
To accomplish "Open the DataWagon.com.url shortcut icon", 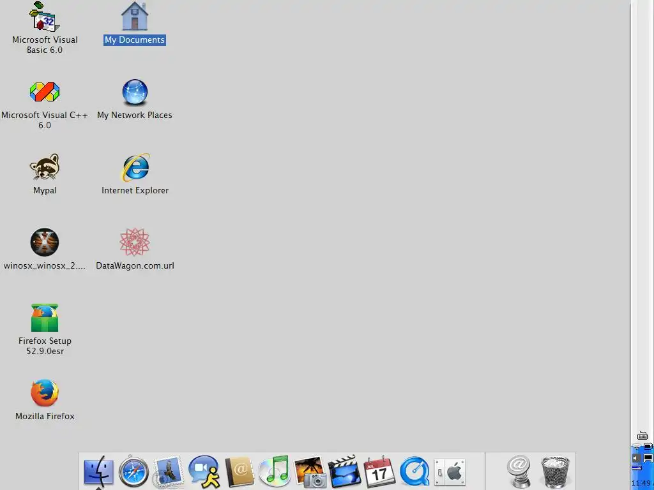I will coord(135,242).
